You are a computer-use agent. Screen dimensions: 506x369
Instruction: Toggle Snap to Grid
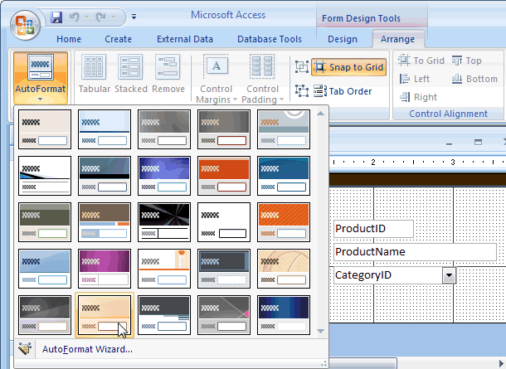[x=349, y=67]
